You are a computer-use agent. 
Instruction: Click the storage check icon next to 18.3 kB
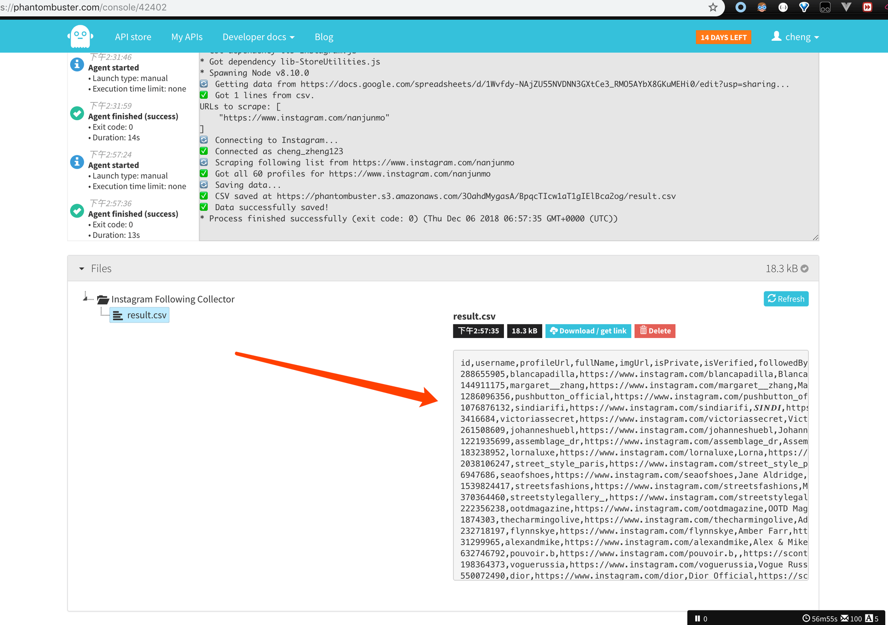click(805, 268)
